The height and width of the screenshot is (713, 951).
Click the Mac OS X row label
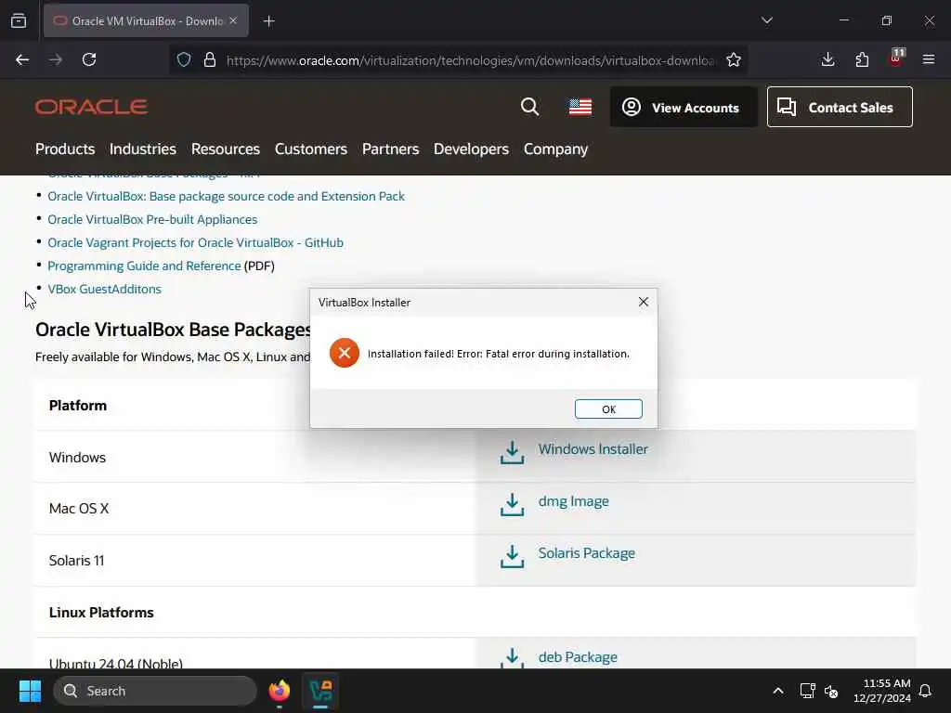point(79,509)
